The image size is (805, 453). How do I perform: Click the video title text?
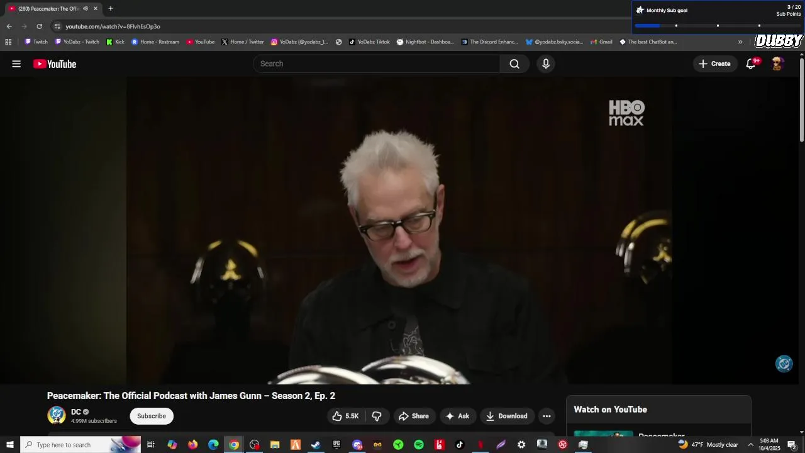point(191,396)
